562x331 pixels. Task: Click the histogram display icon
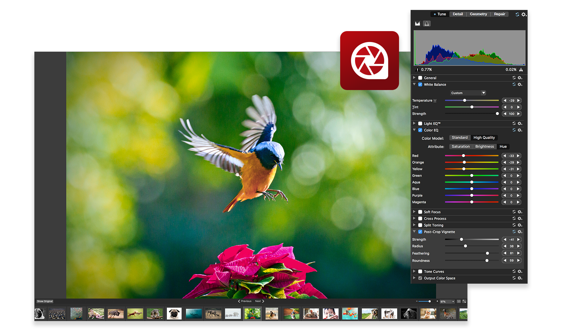tap(418, 24)
